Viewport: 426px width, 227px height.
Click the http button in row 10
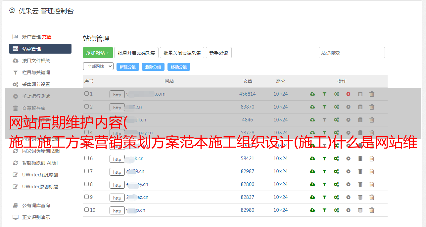pos(117,210)
